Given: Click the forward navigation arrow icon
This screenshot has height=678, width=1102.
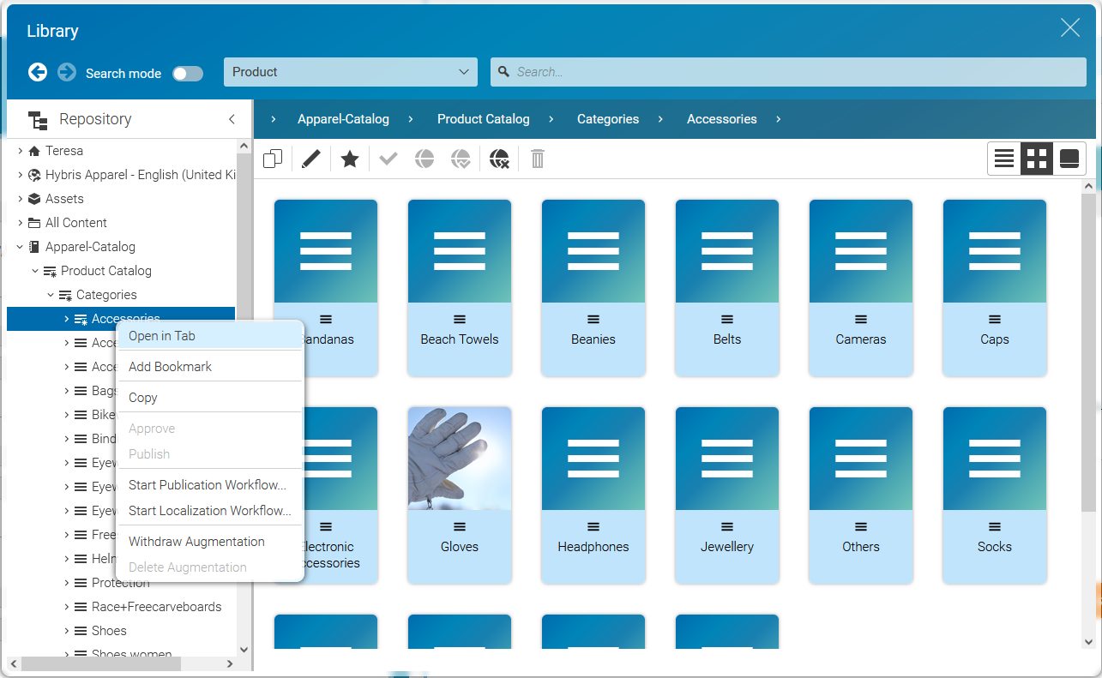Looking at the screenshot, I should pos(67,72).
